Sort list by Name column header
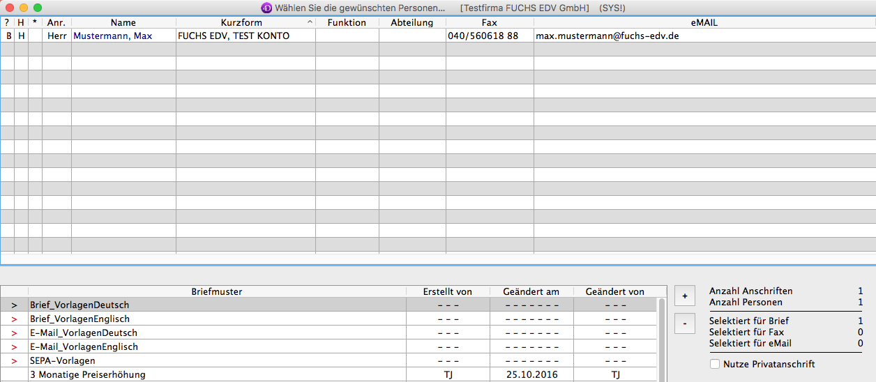The height and width of the screenshot is (382, 876). pyautogui.click(x=123, y=23)
